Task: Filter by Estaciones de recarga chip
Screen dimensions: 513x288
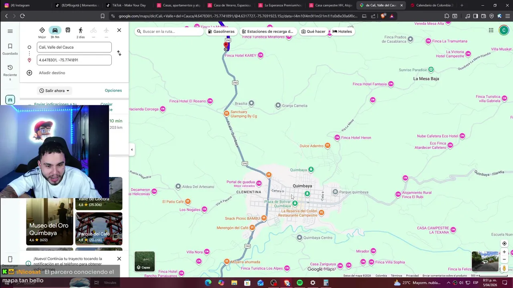Action: [268, 32]
